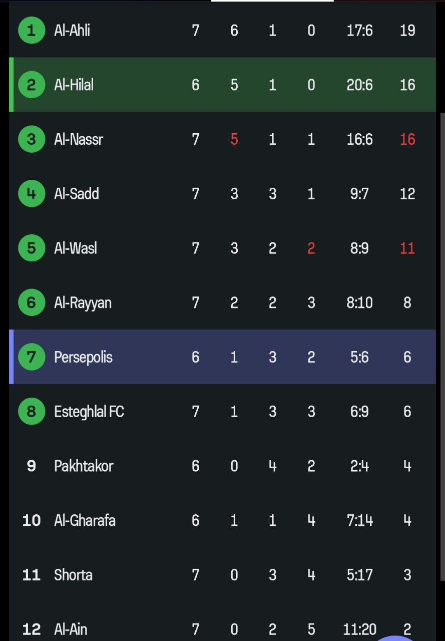The height and width of the screenshot is (641, 445).
Task: Select the Pakhtakor team name
Action: click(x=84, y=466)
